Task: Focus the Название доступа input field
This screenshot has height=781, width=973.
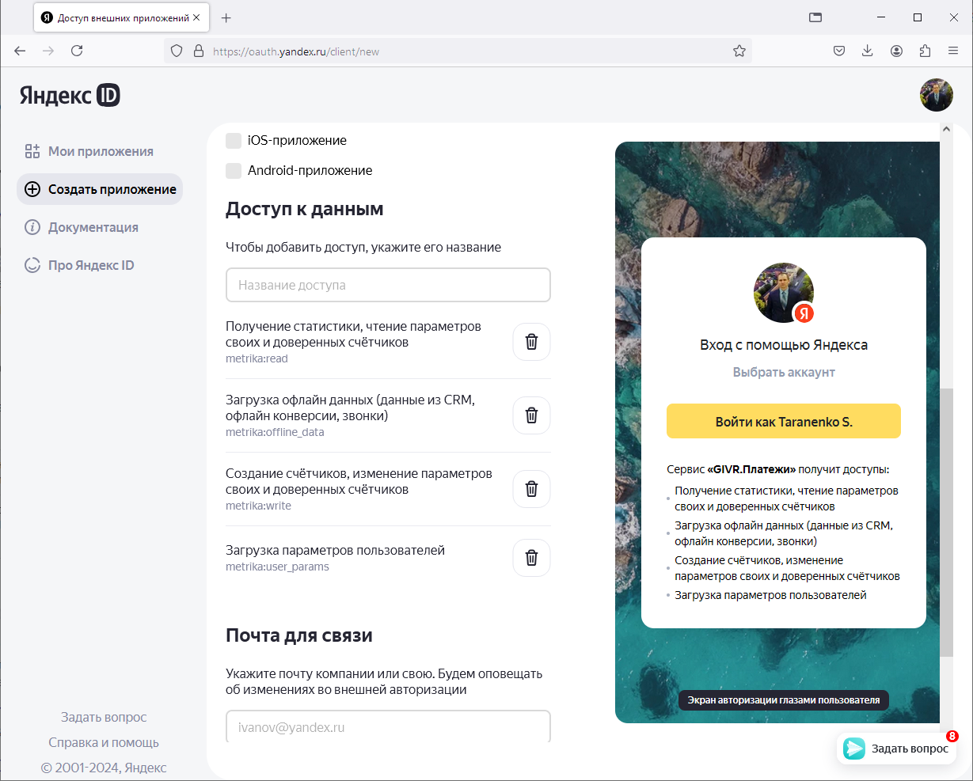Action: 388,285
